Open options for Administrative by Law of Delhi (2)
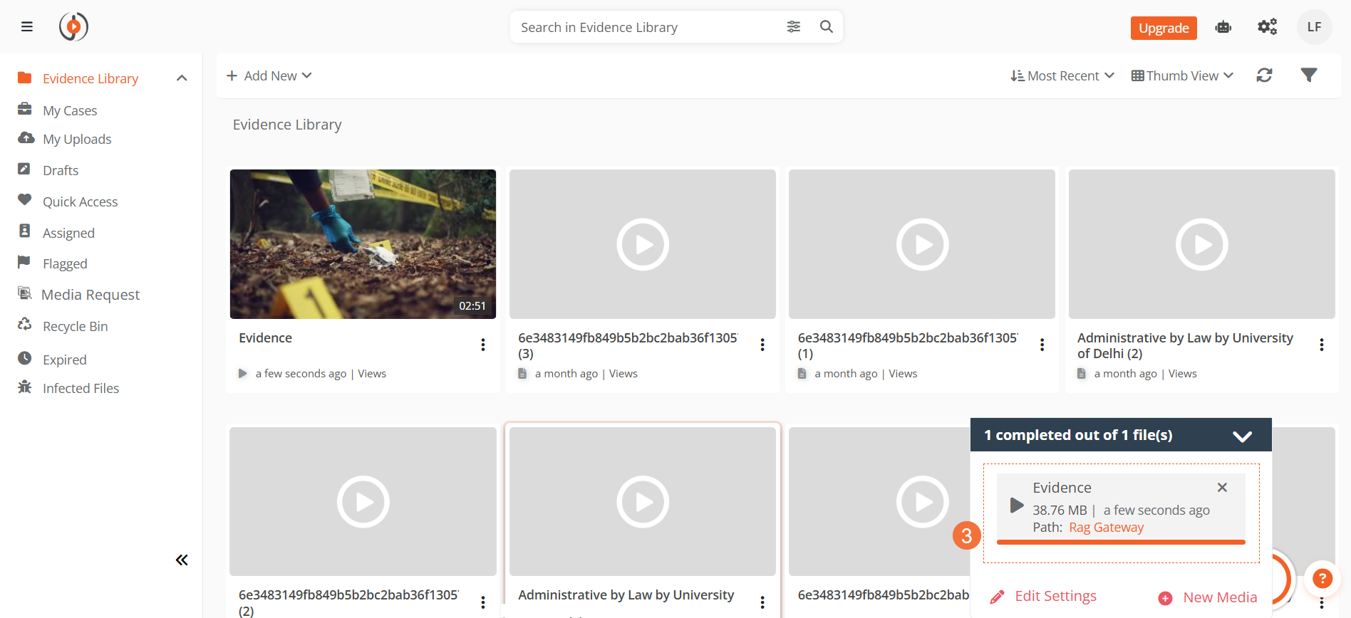 1322,345
